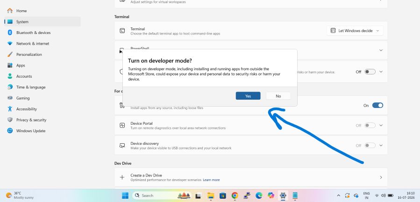This screenshot has width=420, height=202.
Task: Expand the row beside the security risks toggle
Action: [381, 72]
